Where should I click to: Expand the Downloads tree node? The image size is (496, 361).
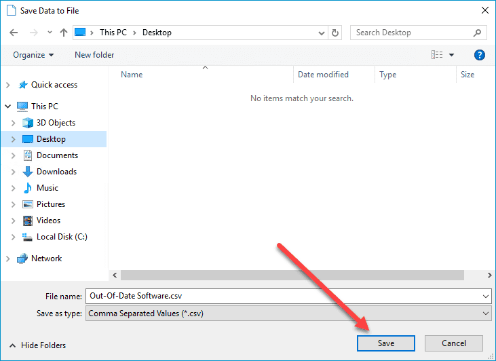point(14,172)
